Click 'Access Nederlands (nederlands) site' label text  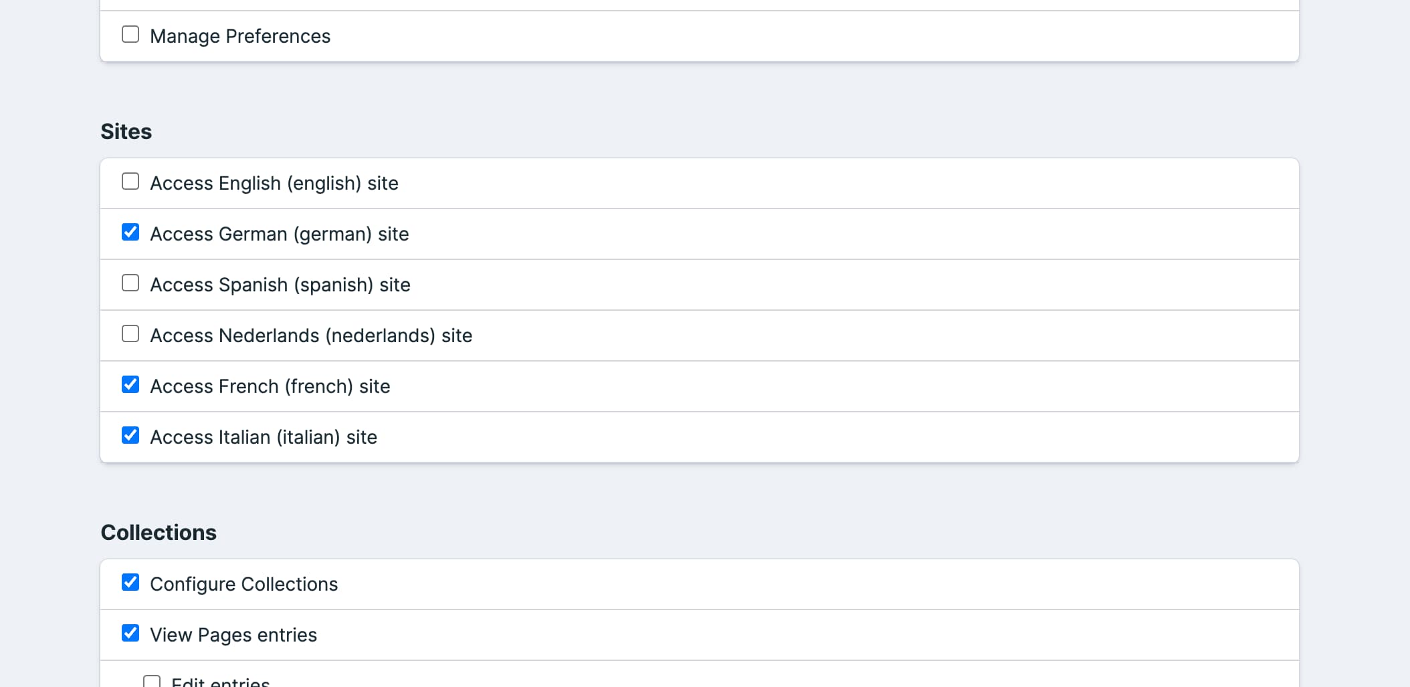coord(310,335)
